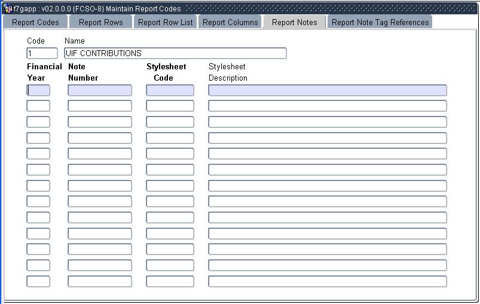Viewport: 480px width, 304px height.
Task: Click the Code field containing 1
Action: [x=42, y=53]
